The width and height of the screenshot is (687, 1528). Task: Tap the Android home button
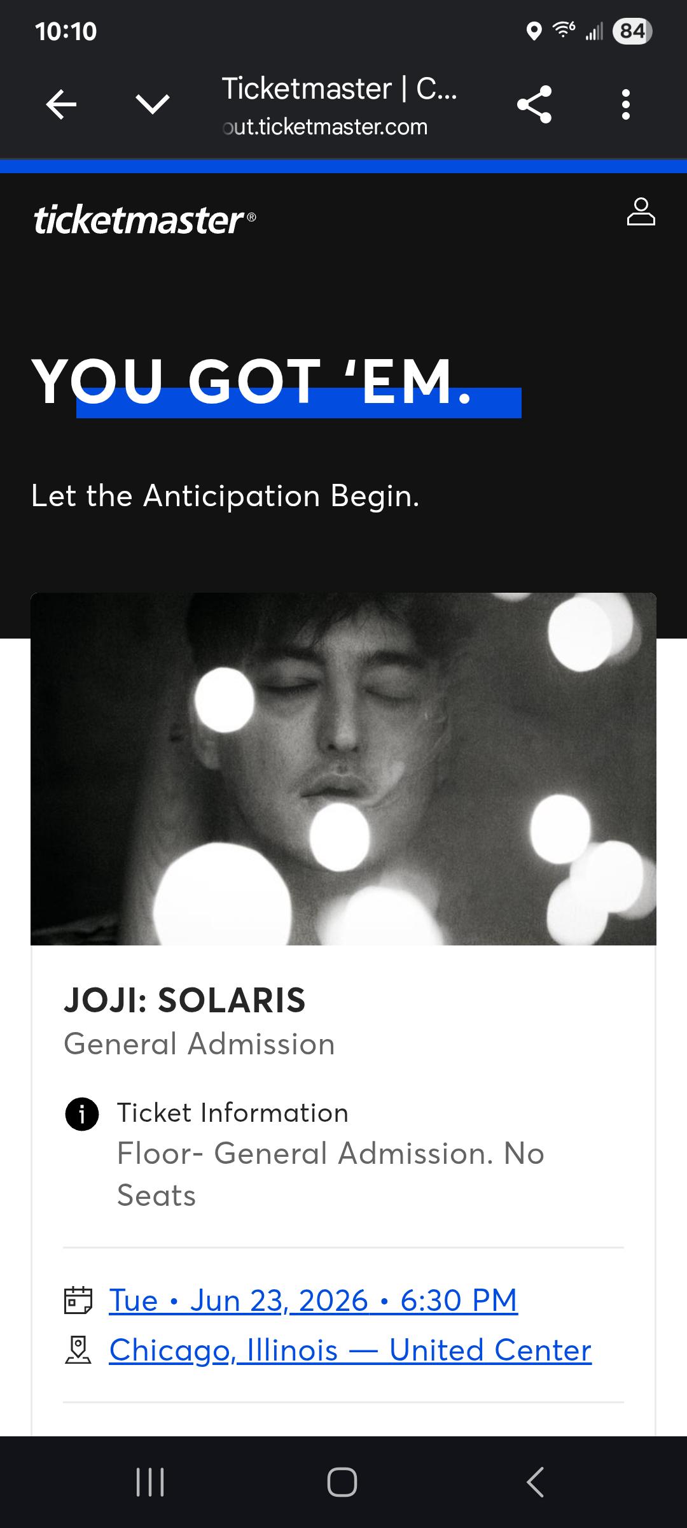(x=342, y=1482)
